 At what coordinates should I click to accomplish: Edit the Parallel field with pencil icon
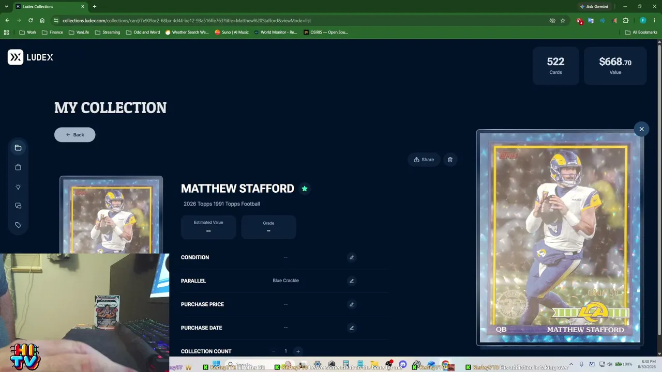(x=352, y=281)
